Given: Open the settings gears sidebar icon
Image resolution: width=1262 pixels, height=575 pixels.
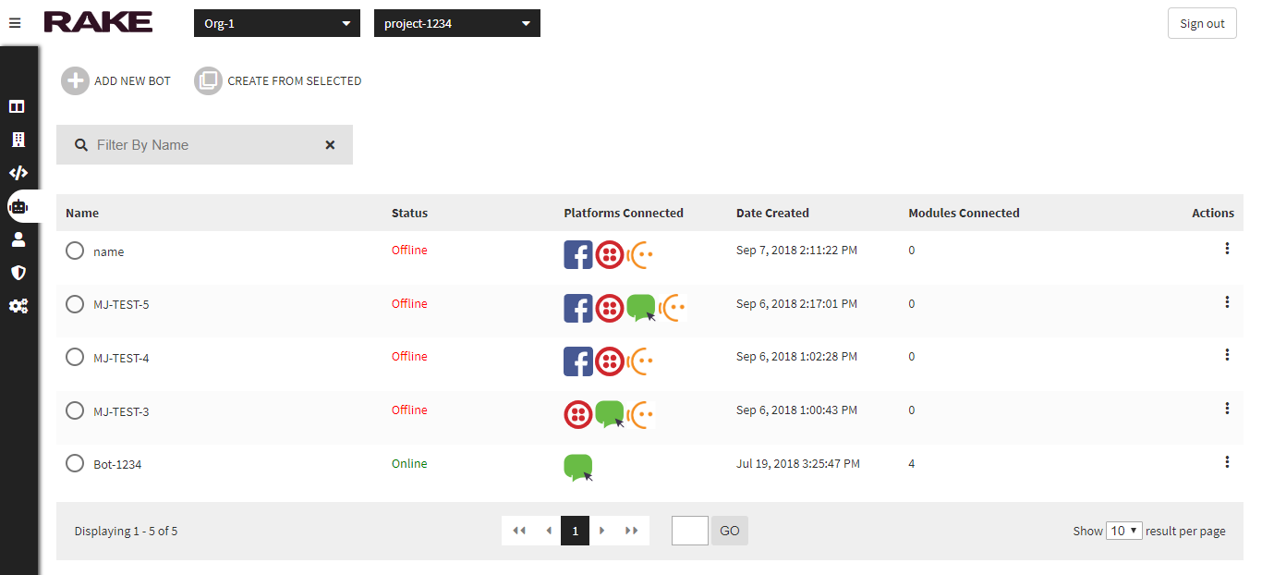Looking at the screenshot, I should tap(18, 306).
